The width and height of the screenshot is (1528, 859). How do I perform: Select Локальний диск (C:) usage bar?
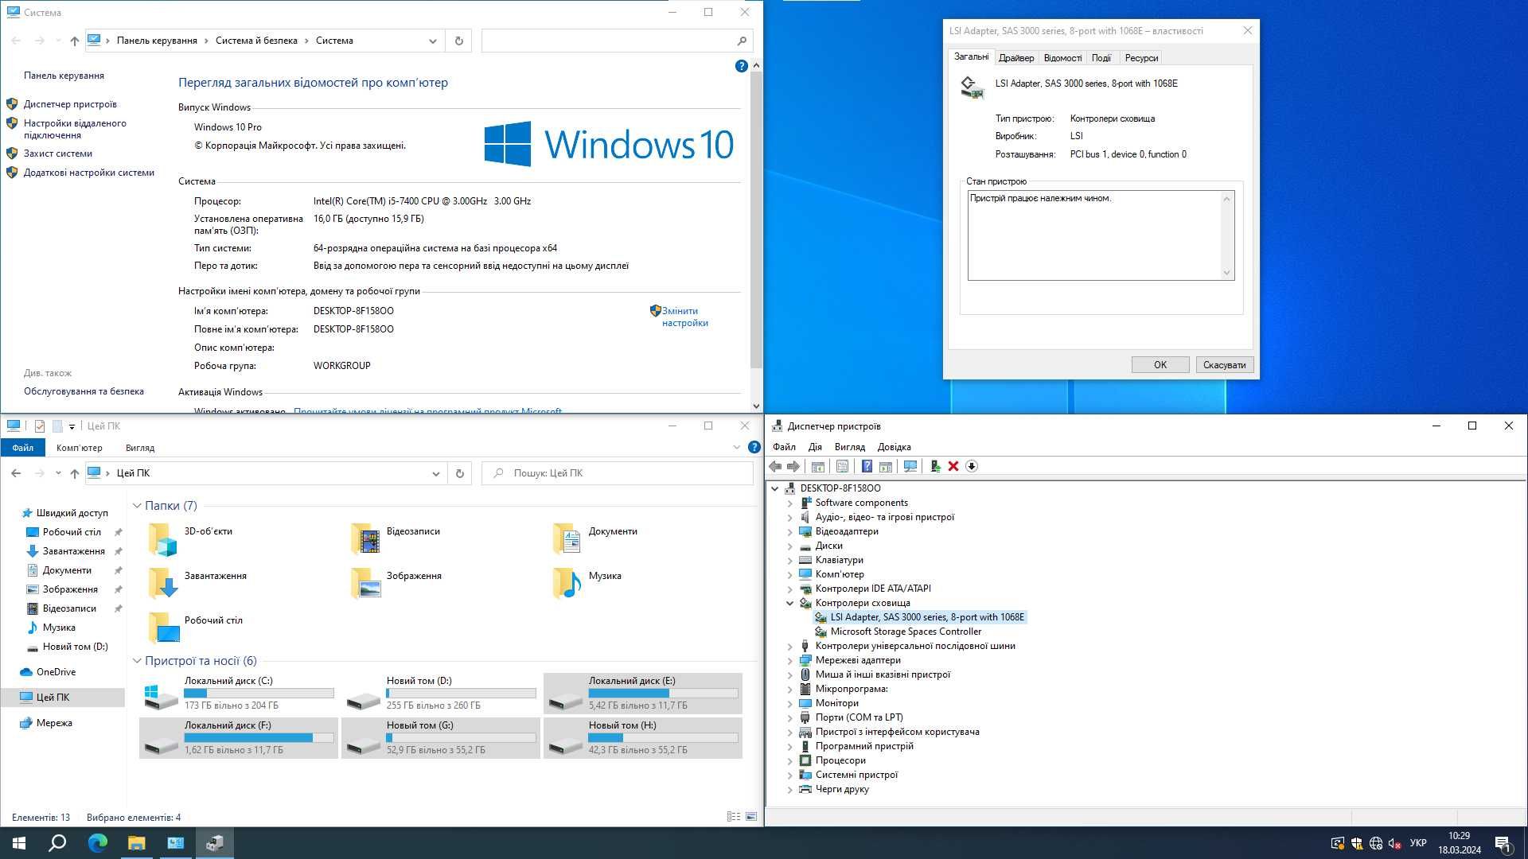[x=259, y=694]
